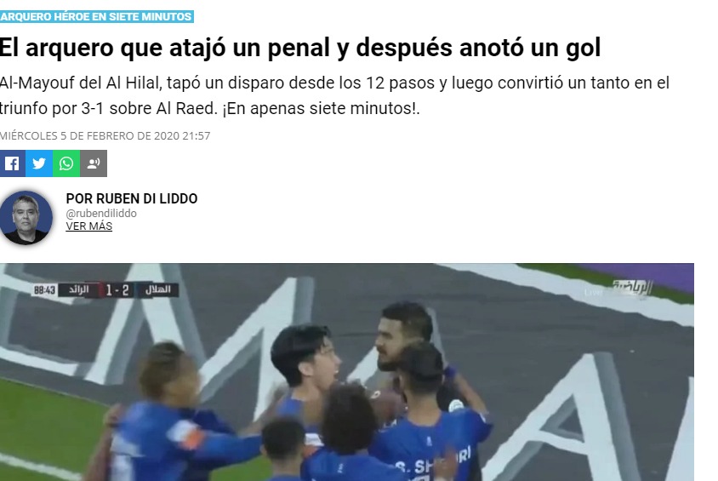Open the @rubendiliddo handle link

point(101,213)
